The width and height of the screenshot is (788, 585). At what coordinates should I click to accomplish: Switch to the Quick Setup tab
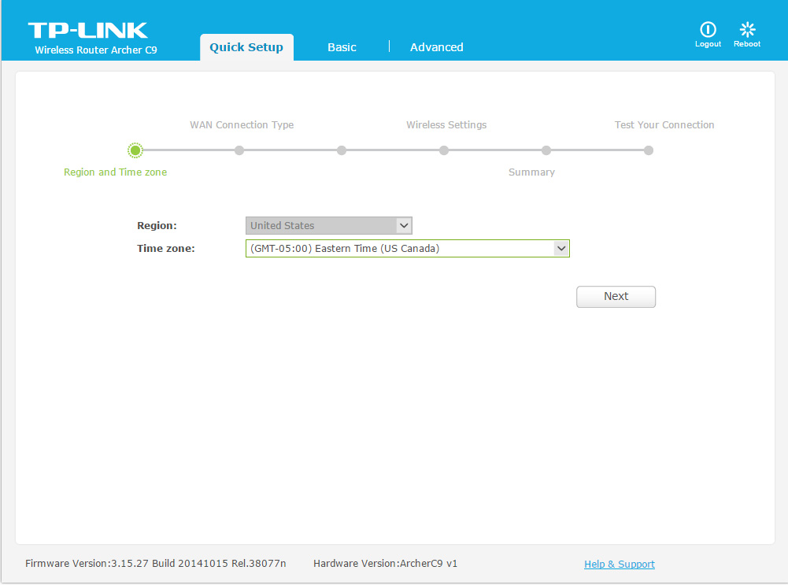(x=246, y=47)
